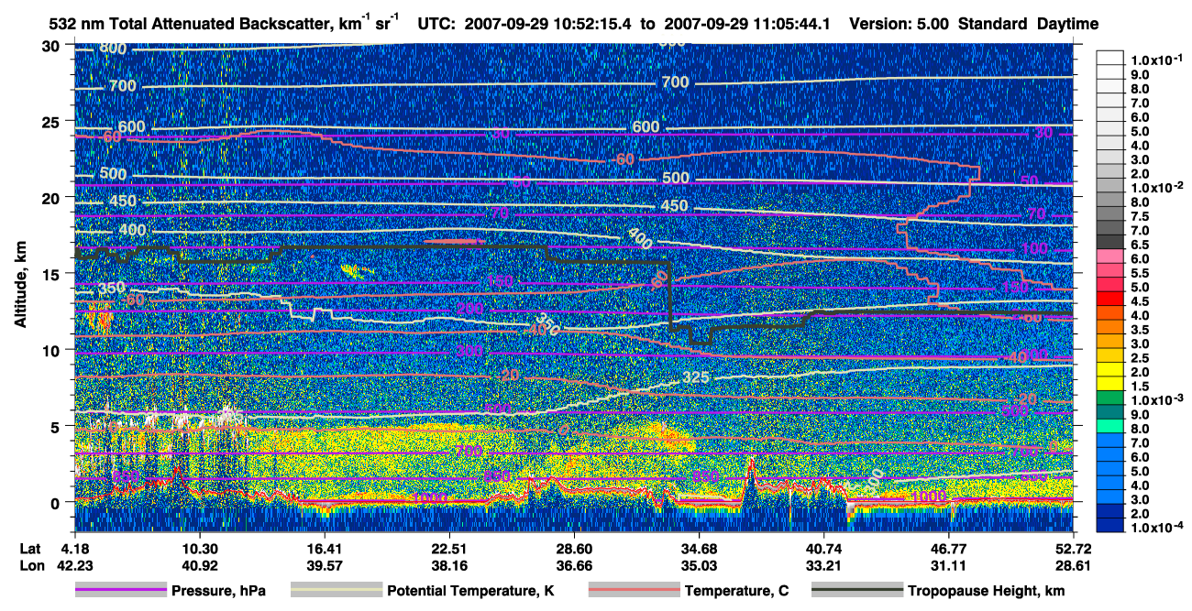Viewport: 1192px width, 611px height.
Task: Click the 'Lat' row label
Action: click(x=30, y=548)
